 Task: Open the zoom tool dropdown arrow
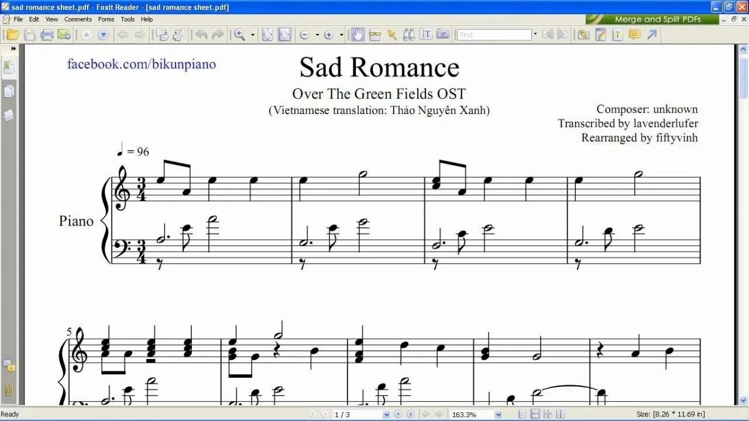[253, 34]
